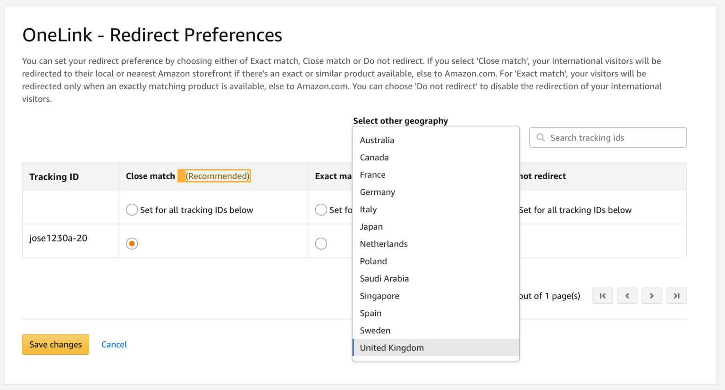Set Close match for all tracking IDs

click(132, 209)
